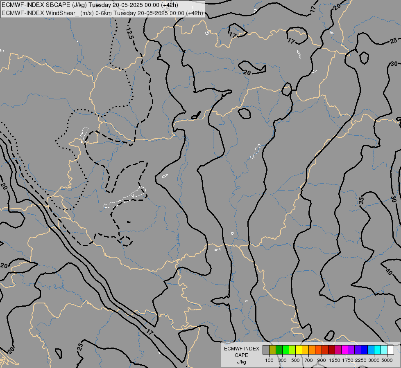The image size is (401, 368).
Task: Click the 1750 legend tick value
Action: pos(348,360)
